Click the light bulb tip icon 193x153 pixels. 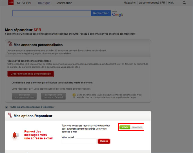pos(74,96)
